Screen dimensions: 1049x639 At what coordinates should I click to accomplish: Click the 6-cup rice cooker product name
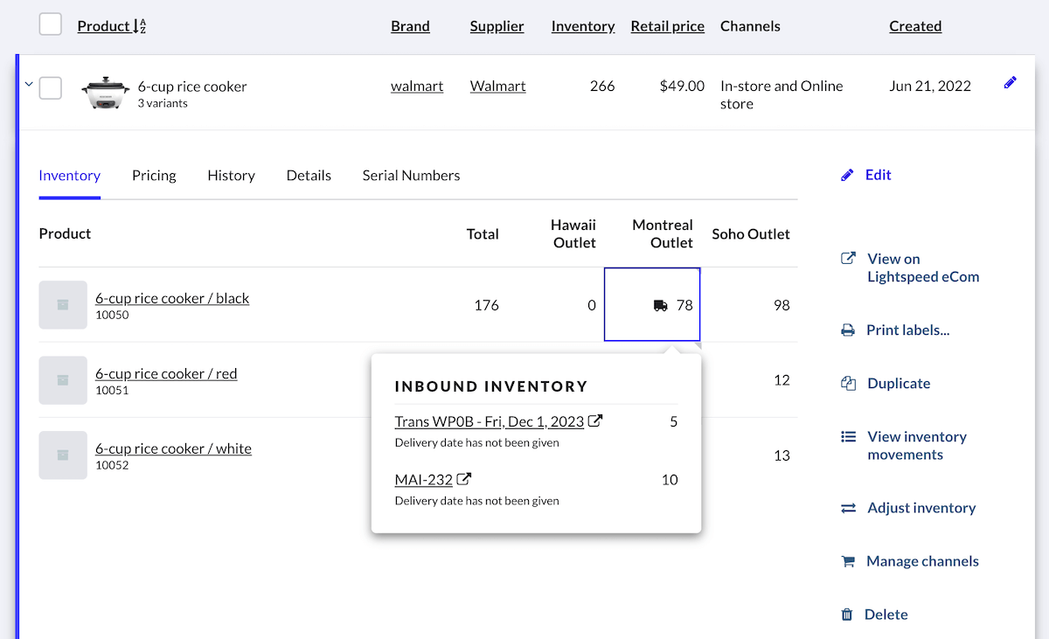tap(192, 87)
